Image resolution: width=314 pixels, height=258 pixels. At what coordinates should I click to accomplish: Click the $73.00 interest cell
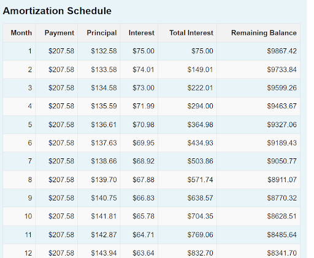(x=144, y=88)
